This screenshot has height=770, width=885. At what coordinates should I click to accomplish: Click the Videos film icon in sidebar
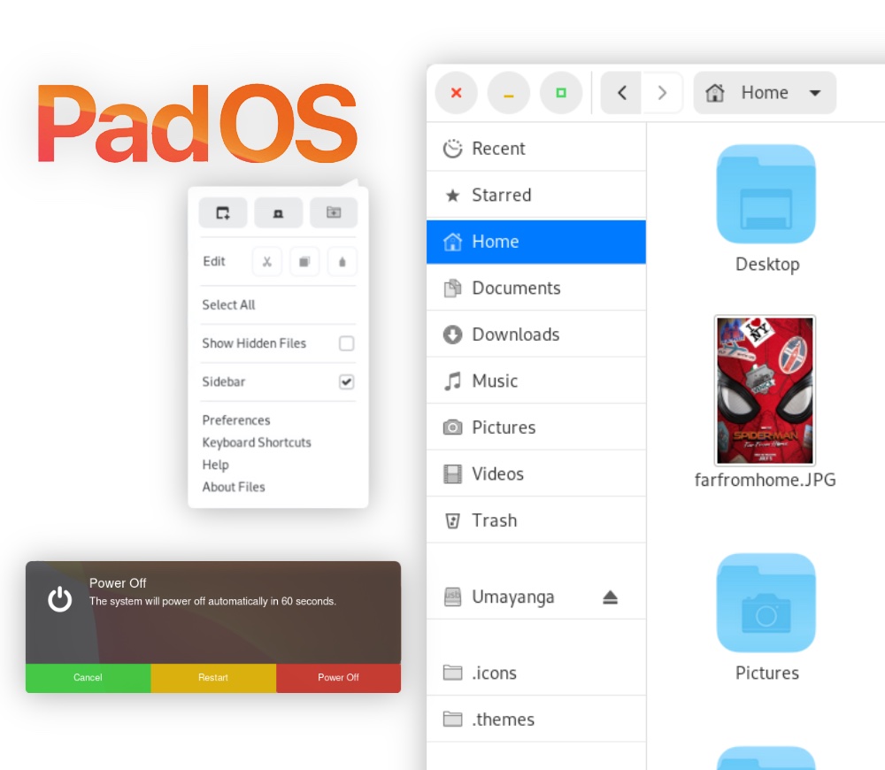[452, 474]
